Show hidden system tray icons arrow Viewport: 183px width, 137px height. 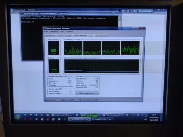tap(142, 116)
